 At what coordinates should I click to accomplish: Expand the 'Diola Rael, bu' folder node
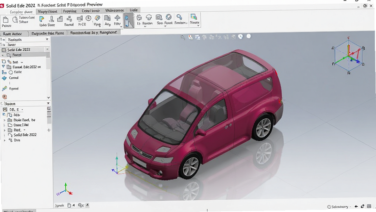(x=4, y=120)
